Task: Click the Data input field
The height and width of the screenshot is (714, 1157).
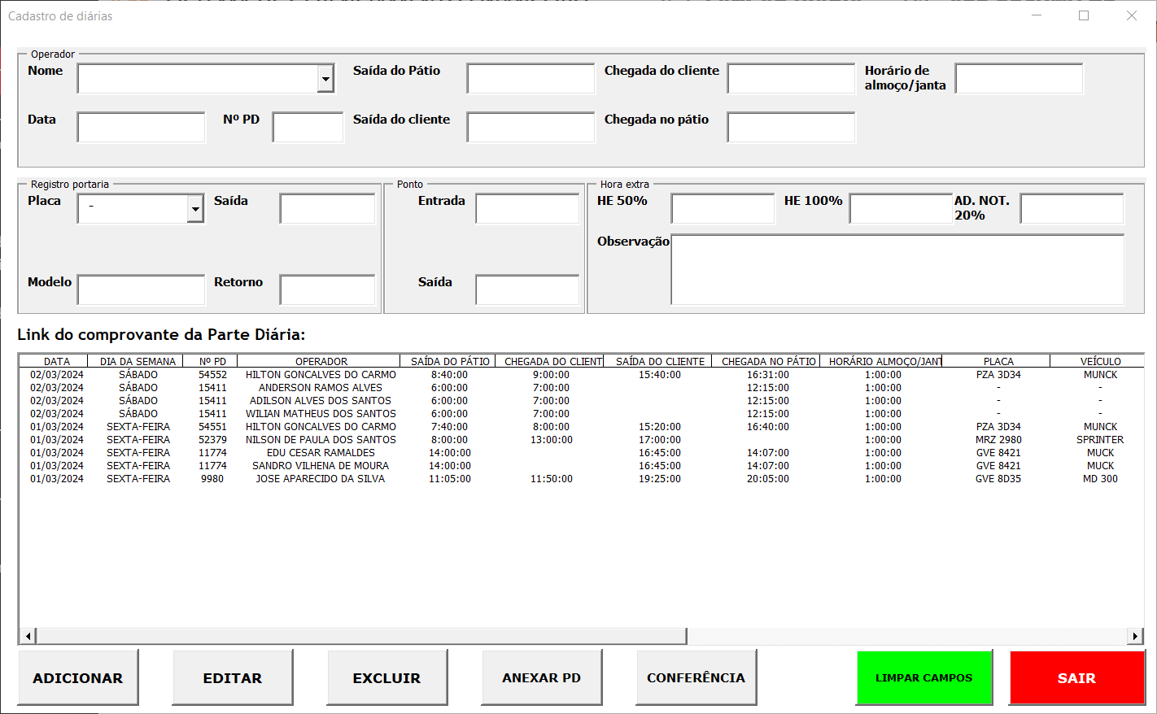Action: pos(141,128)
